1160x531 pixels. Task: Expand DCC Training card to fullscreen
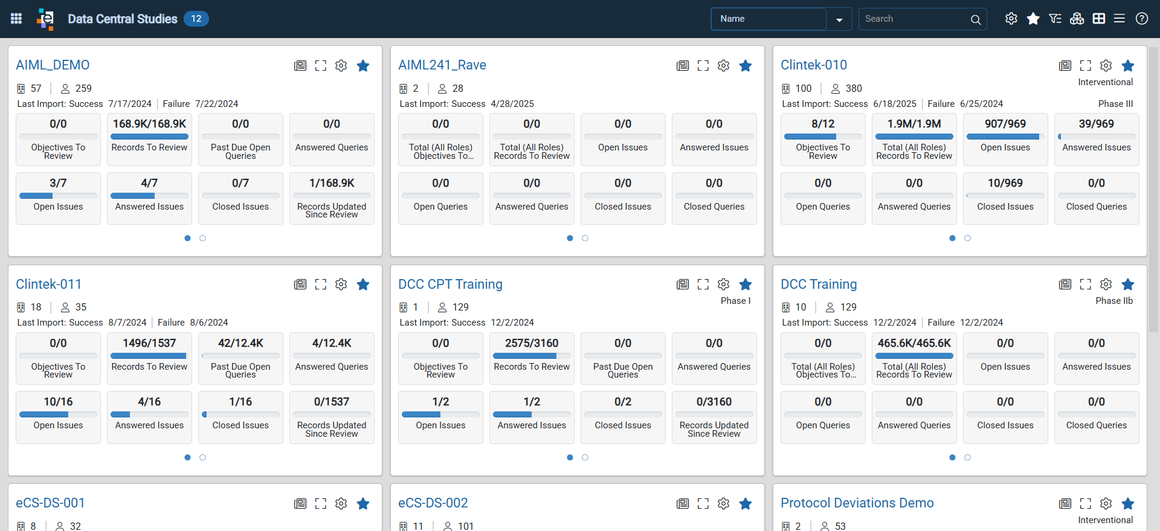(x=1086, y=284)
